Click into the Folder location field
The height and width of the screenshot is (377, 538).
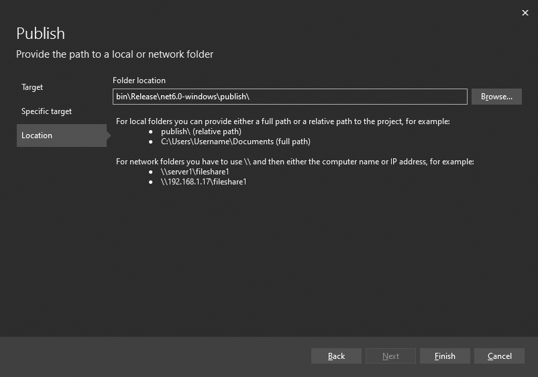tap(290, 97)
